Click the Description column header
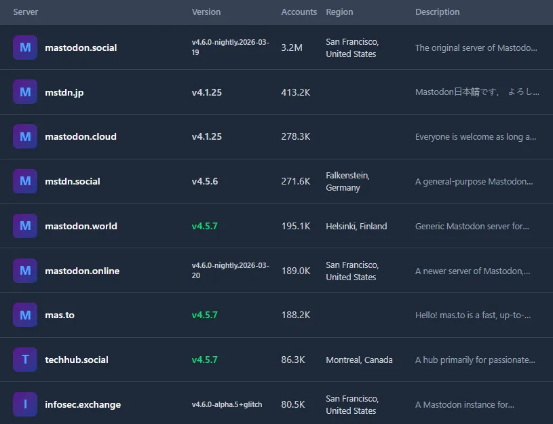Screen dimensions: 553x424 pos(437,12)
